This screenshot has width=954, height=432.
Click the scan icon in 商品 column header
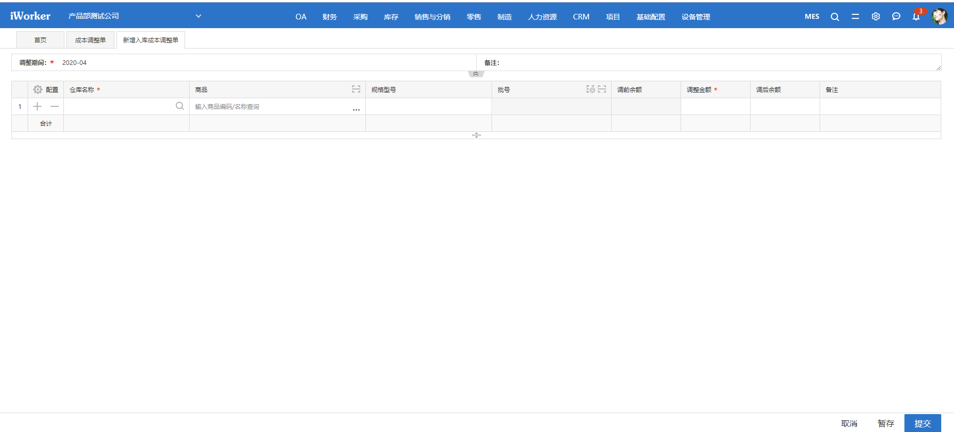pyautogui.click(x=356, y=89)
